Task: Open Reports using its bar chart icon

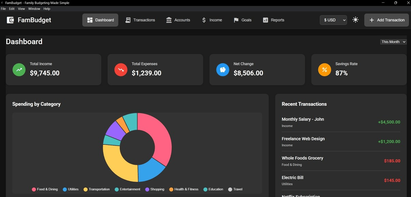Action: (x=265, y=20)
